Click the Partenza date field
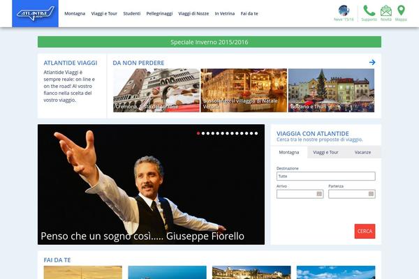The image size is (419, 279). click(352, 194)
